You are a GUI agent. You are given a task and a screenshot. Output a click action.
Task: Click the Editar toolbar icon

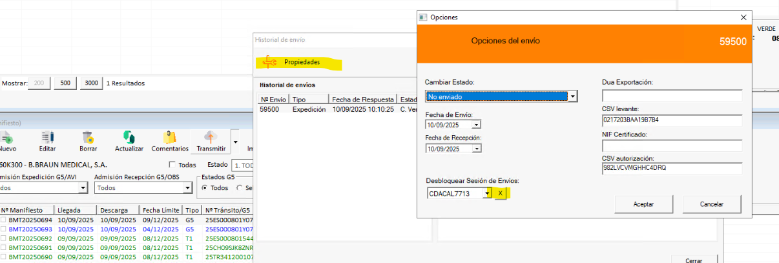(x=48, y=137)
